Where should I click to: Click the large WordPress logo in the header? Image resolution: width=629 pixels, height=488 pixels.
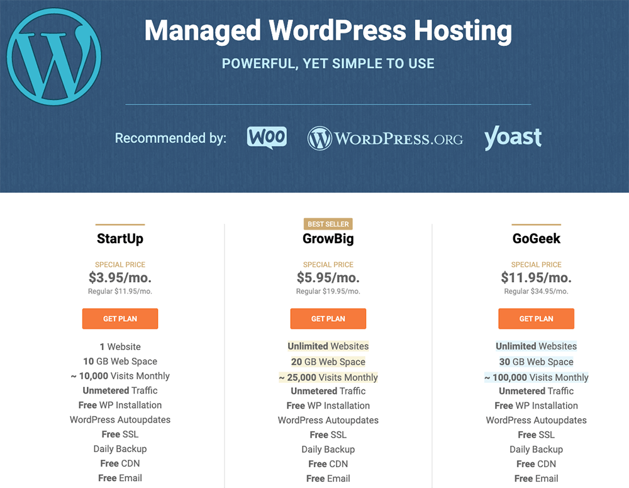(x=53, y=57)
